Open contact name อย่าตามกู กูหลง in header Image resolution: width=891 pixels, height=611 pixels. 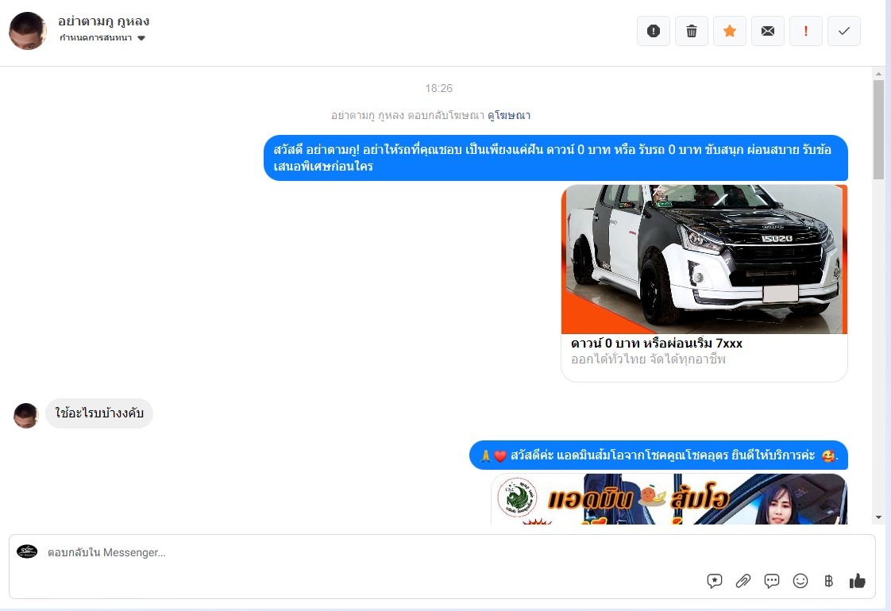coord(103,21)
